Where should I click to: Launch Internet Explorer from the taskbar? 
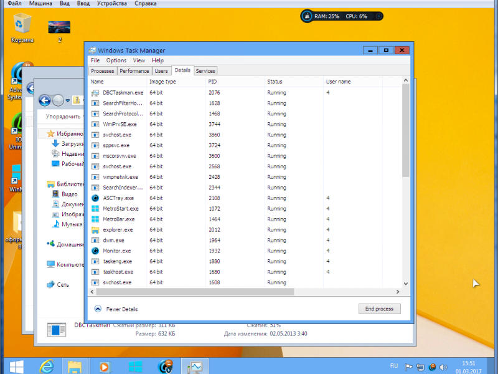[46, 367]
